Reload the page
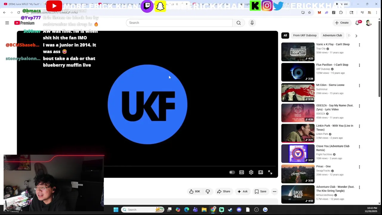 pos(19,13)
